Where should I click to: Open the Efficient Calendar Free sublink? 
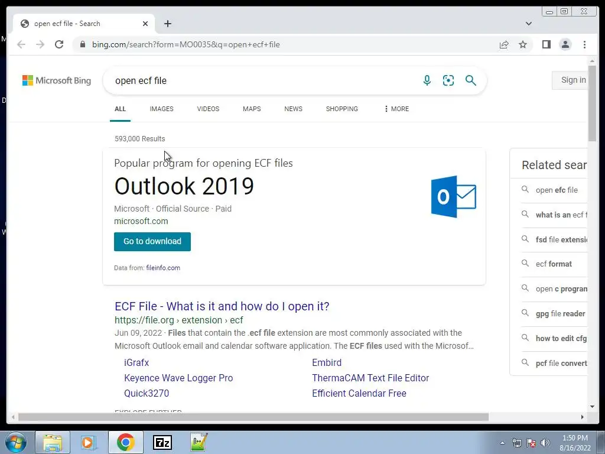359,393
